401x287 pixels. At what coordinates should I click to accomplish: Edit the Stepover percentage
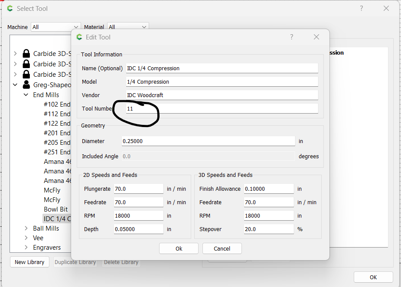[x=269, y=229]
